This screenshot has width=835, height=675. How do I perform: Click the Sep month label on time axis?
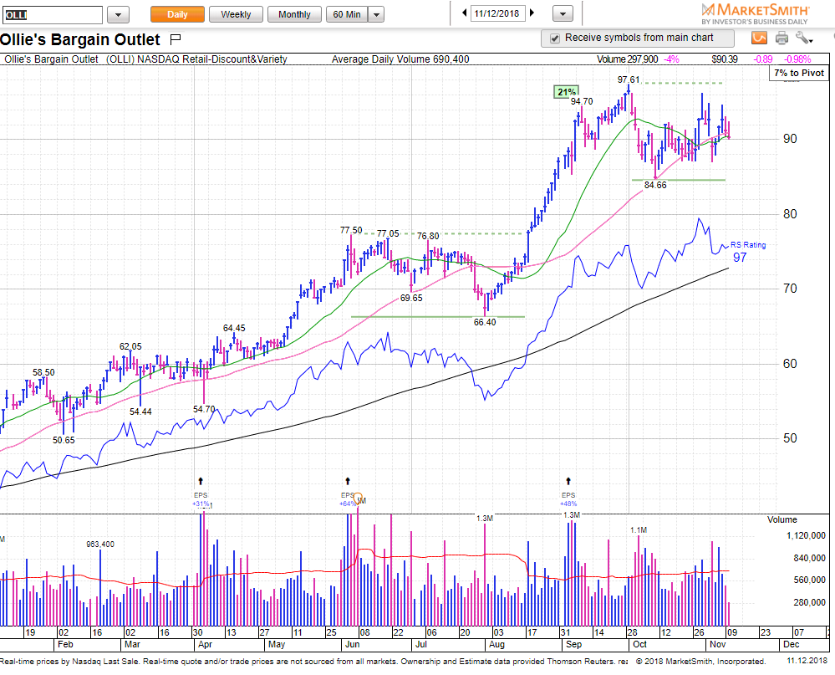click(x=573, y=645)
